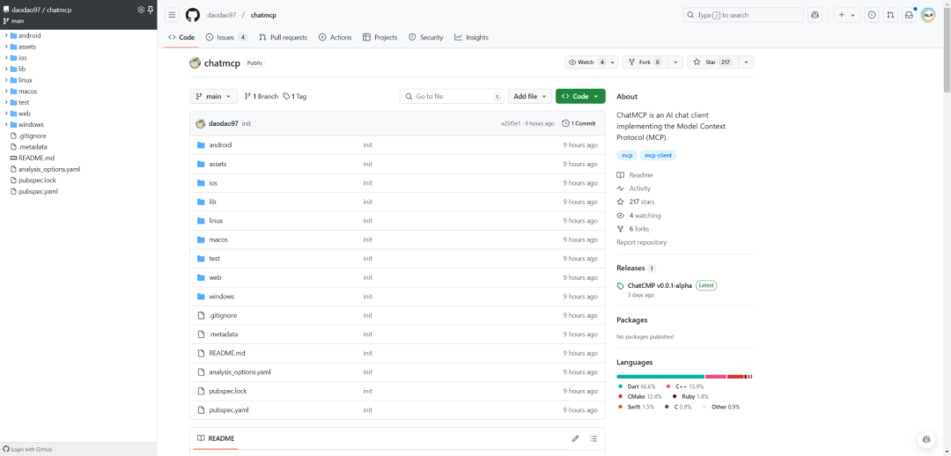Image resolution: width=951 pixels, height=456 pixels.
Task: Open the notifications inbox icon
Action: coord(909,15)
